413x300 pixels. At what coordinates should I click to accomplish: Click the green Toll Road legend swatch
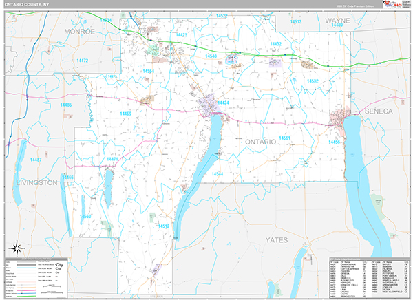tap(27, 297)
